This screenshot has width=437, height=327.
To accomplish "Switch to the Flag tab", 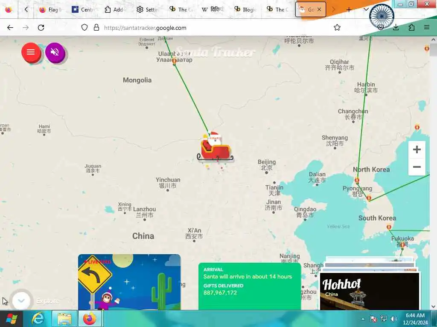I will click(51, 10).
